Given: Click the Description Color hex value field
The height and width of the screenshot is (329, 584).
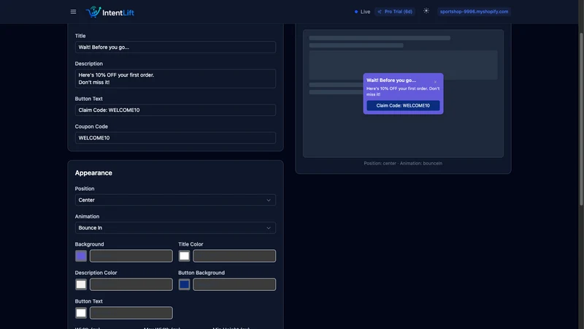Looking at the screenshot, I should coord(131,284).
